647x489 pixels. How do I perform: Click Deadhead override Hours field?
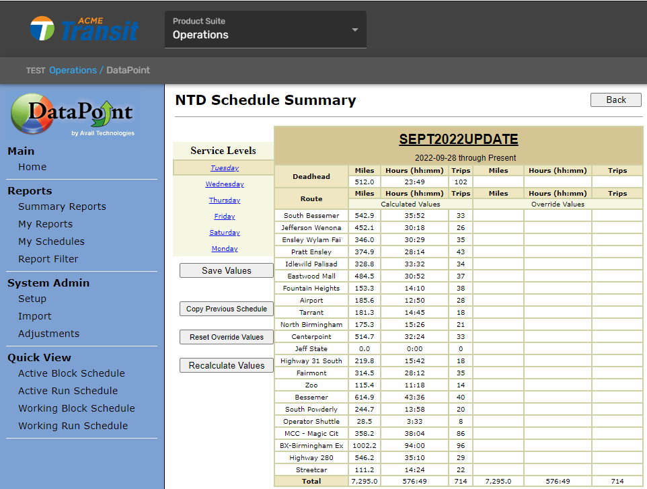[558, 182]
